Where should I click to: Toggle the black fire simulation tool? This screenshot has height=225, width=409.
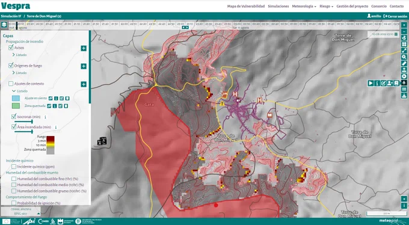[404, 83]
